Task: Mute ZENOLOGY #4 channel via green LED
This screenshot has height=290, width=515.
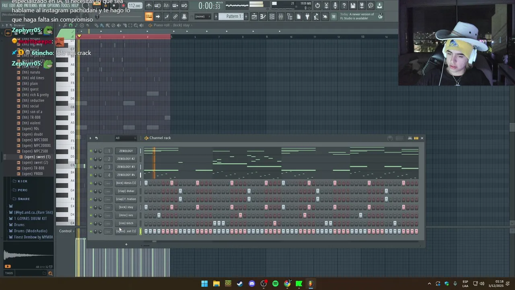Action: 91,175
